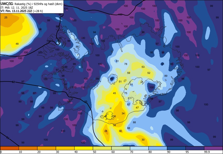Image resolution: width=223 pixels, height=154 pixels.
Task: Click the pale yellow 50–60 legend swatch
Action: click(102, 148)
